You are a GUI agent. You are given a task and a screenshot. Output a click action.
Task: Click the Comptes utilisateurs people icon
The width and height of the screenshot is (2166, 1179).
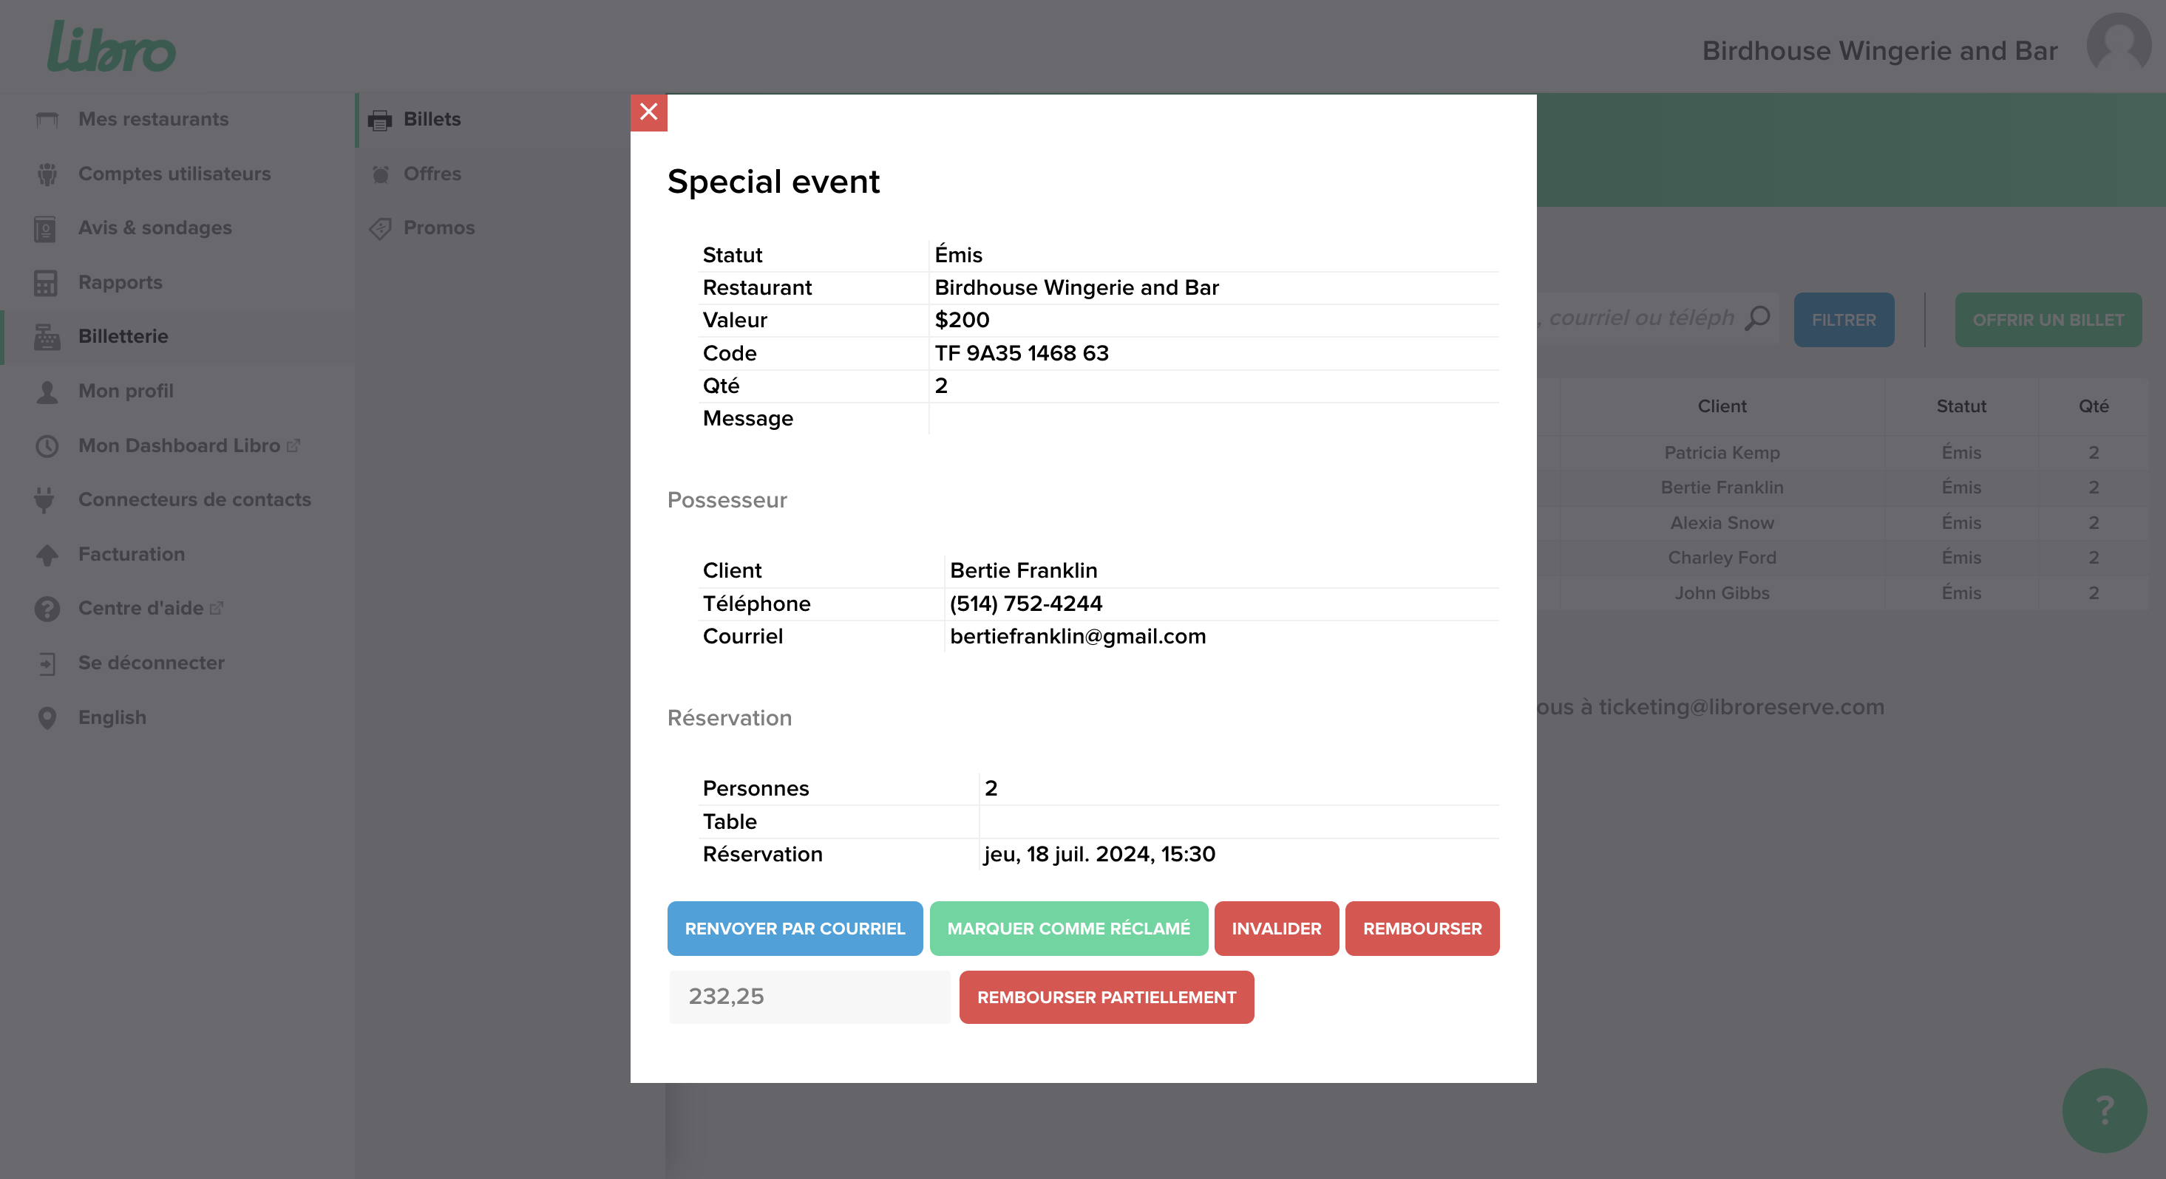47,174
